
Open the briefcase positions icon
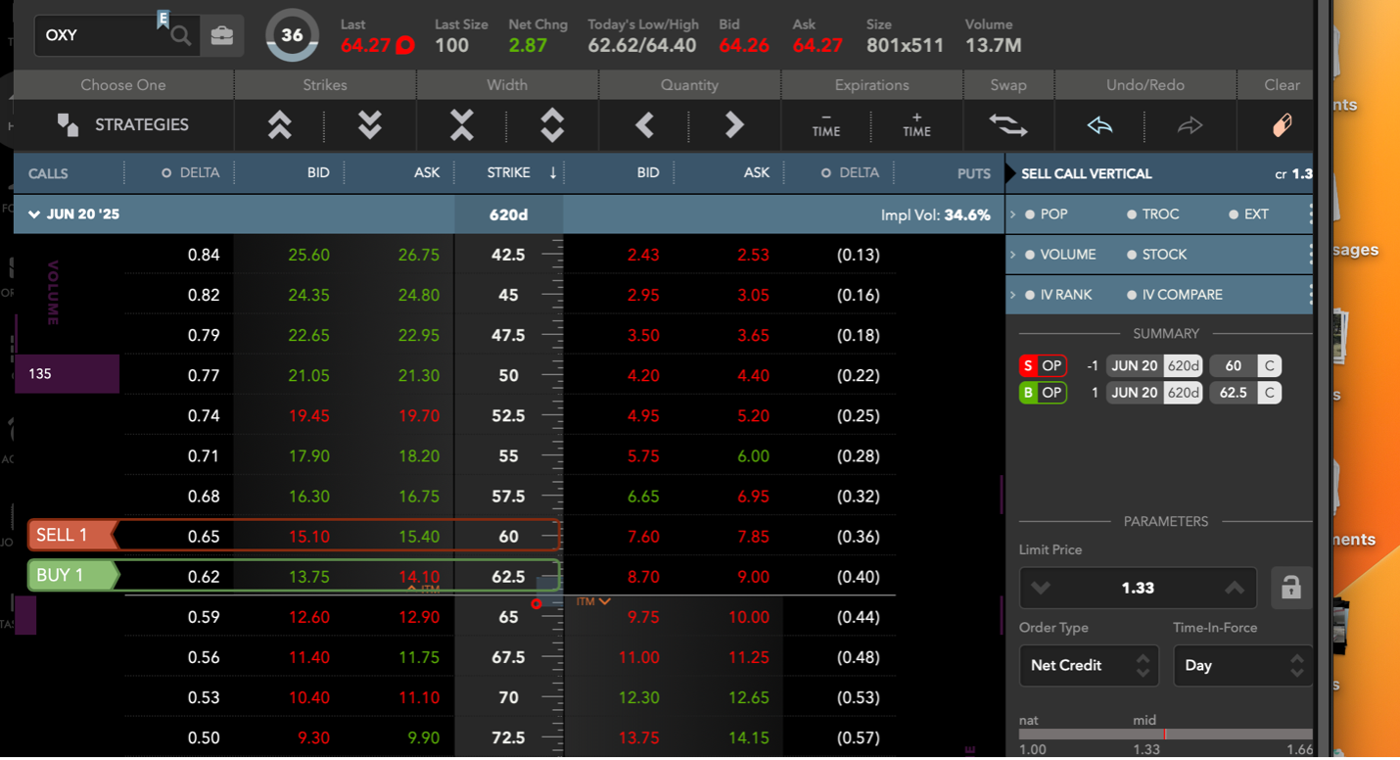click(x=221, y=36)
